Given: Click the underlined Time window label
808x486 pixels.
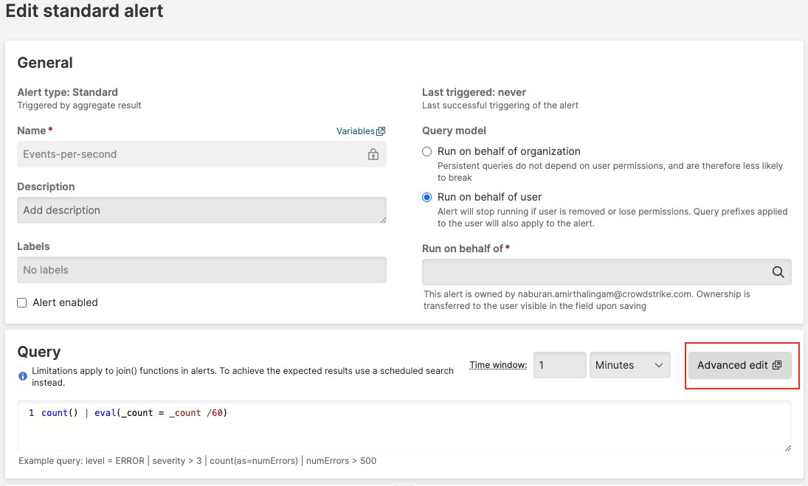Looking at the screenshot, I should coord(498,365).
